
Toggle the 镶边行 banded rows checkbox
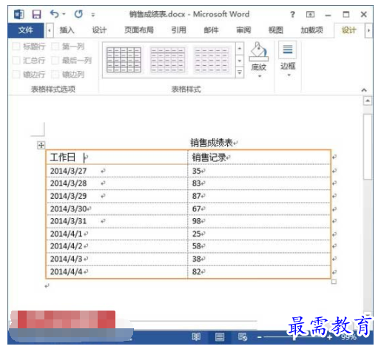(16, 75)
